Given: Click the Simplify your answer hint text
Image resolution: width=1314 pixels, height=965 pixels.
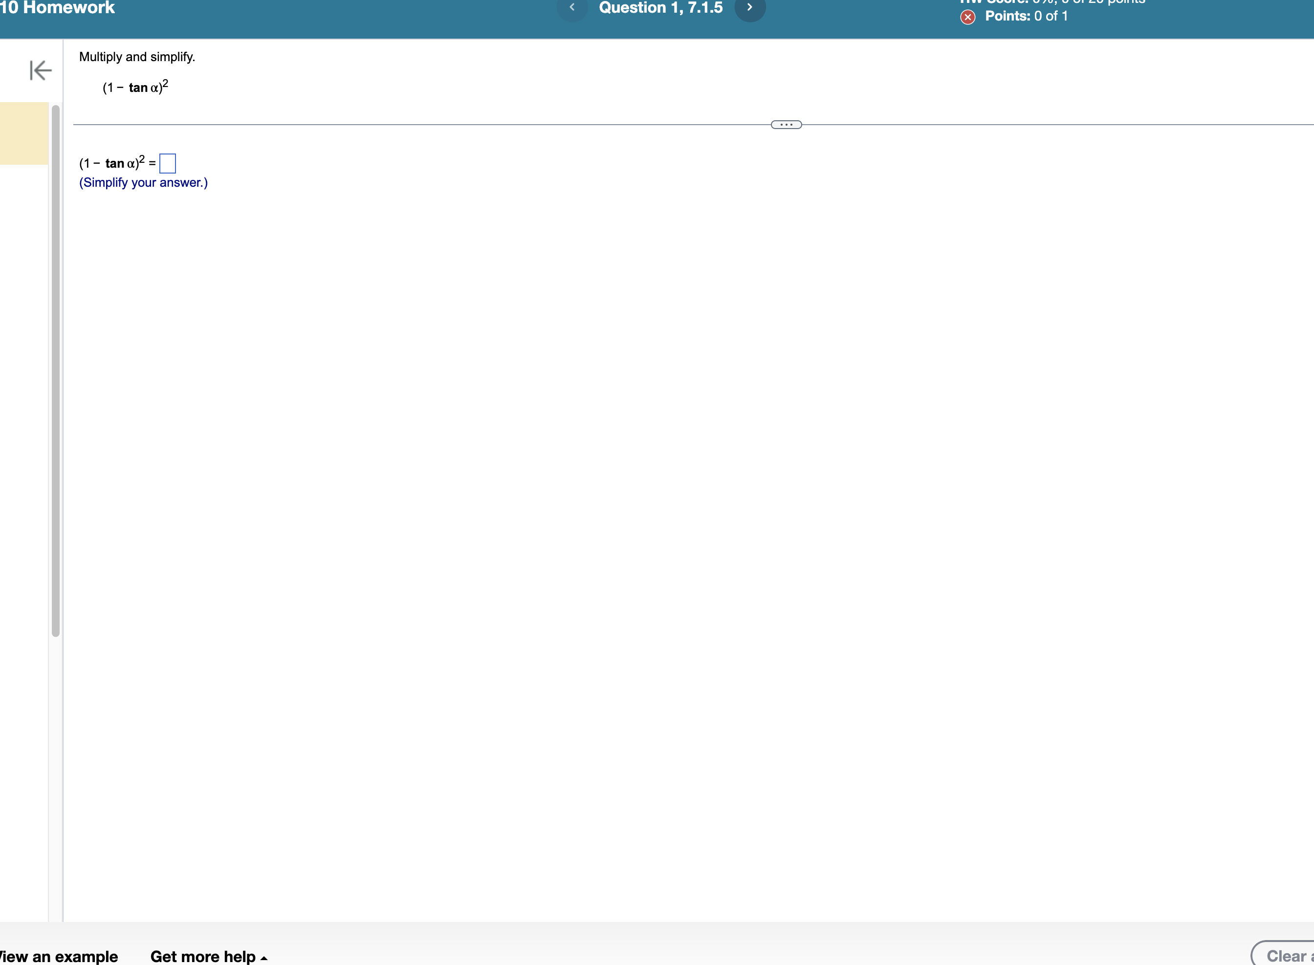Looking at the screenshot, I should 143,182.
